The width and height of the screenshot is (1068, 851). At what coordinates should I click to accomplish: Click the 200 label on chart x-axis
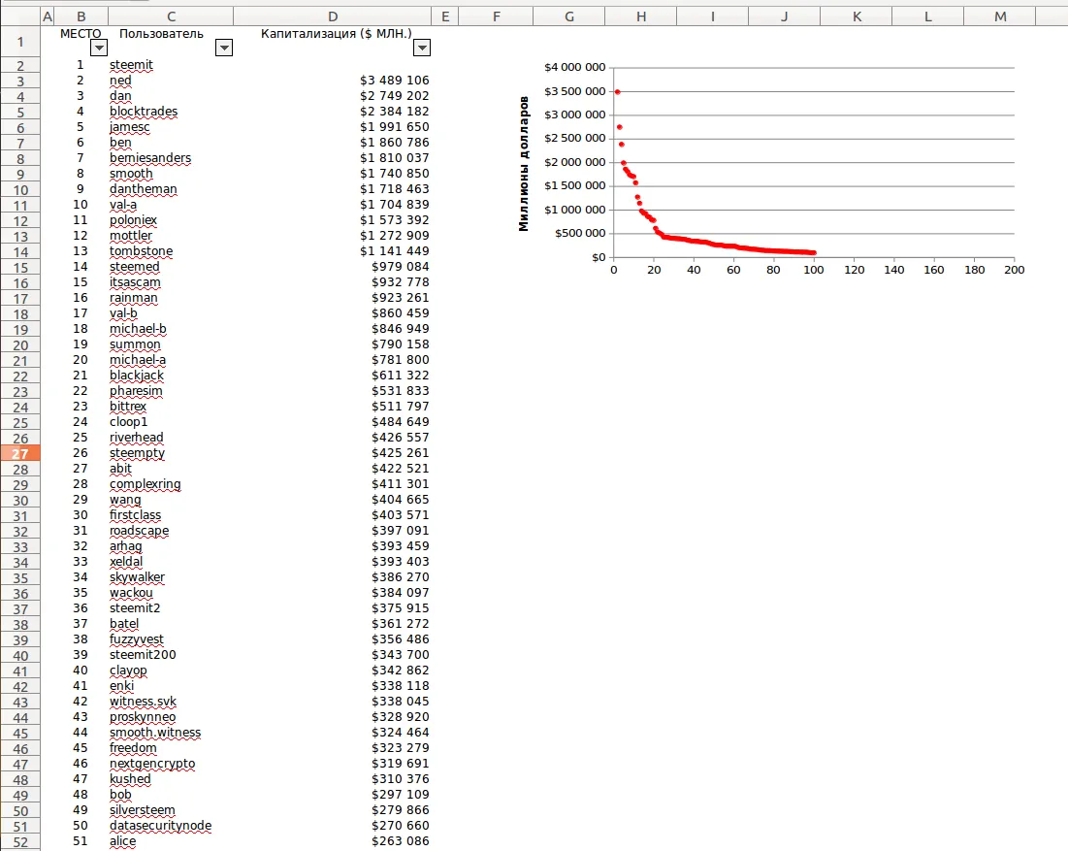pyautogui.click(x=1013, y=271)
